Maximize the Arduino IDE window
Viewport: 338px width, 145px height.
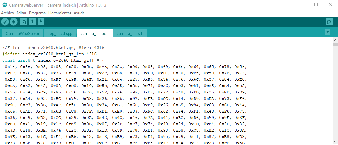(316, 5)
